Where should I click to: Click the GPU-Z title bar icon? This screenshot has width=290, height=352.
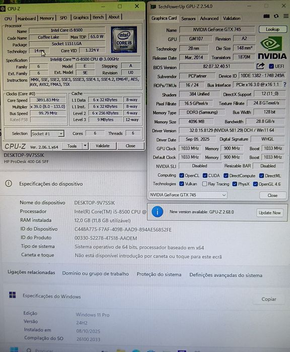(x=153, y=7)
